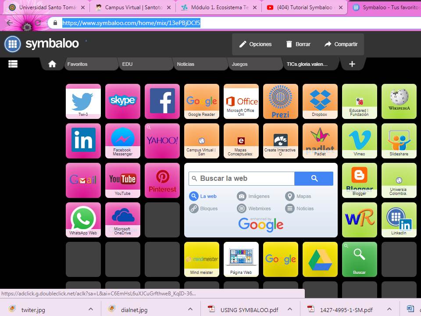Click the blue search submit button

[x=314, y=179]
